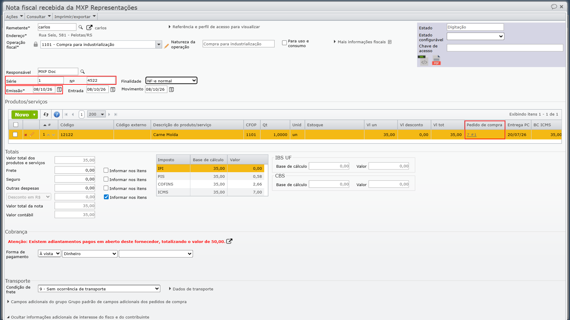Open the Entrada date calendar picker
This screenshot has width=570, height=320.
pos(113,89)
